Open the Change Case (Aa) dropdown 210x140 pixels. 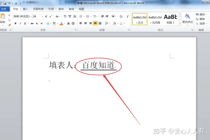58,16
